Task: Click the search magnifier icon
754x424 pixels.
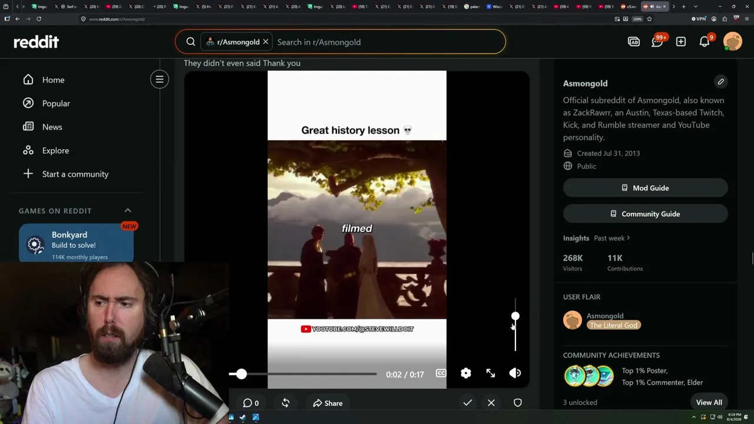Action: [191, 42]
